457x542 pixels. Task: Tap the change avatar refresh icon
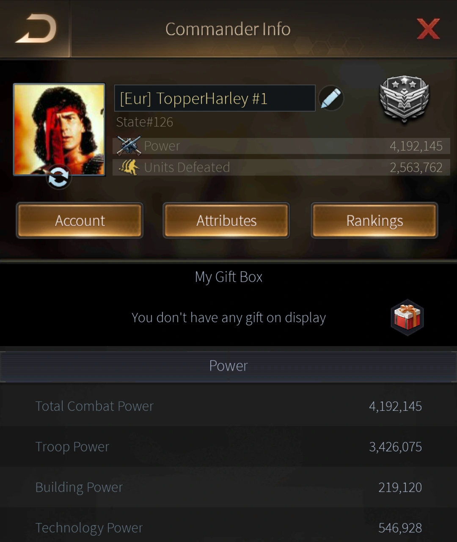click(x=58, y=177)
